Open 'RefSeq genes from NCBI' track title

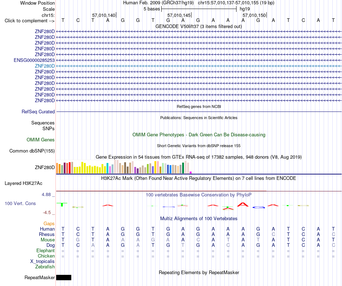pos(199,106)
